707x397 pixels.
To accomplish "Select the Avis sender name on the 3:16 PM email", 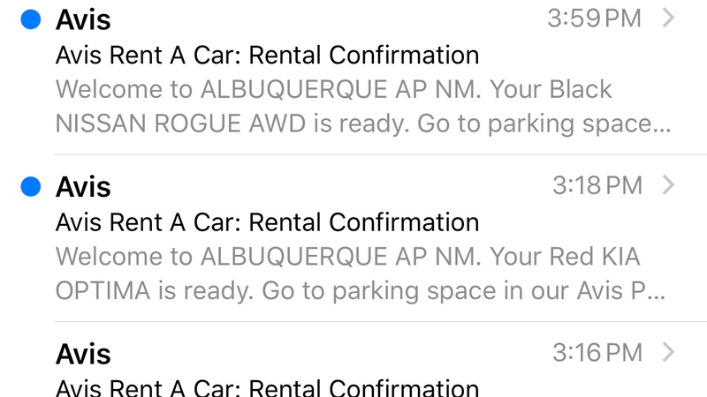I will (83, 354).
